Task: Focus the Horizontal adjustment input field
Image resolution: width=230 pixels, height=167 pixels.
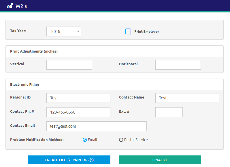Action: tap(178, 65)
